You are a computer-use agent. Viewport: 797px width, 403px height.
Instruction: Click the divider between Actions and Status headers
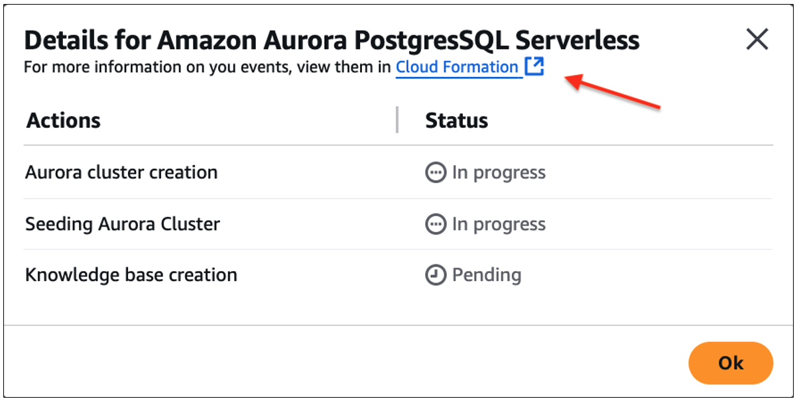397,120
